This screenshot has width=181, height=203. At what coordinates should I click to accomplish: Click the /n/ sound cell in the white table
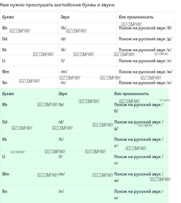[x=63, y=83]
